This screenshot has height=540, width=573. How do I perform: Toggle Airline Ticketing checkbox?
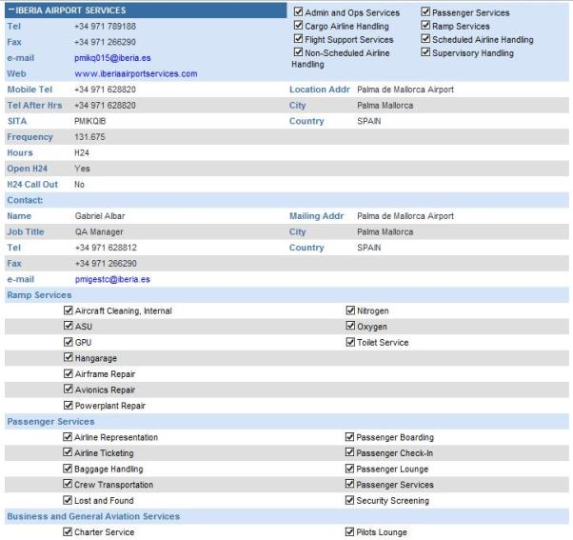pos(68,452)
